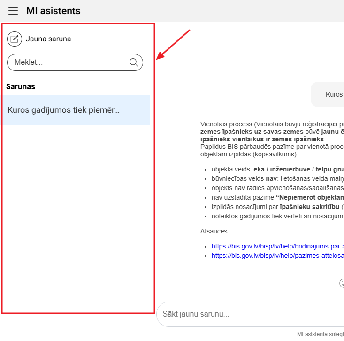Click the user message bubble 'Kuros'
The height and width of the screenshot is (341, 344).
[334, 94]
